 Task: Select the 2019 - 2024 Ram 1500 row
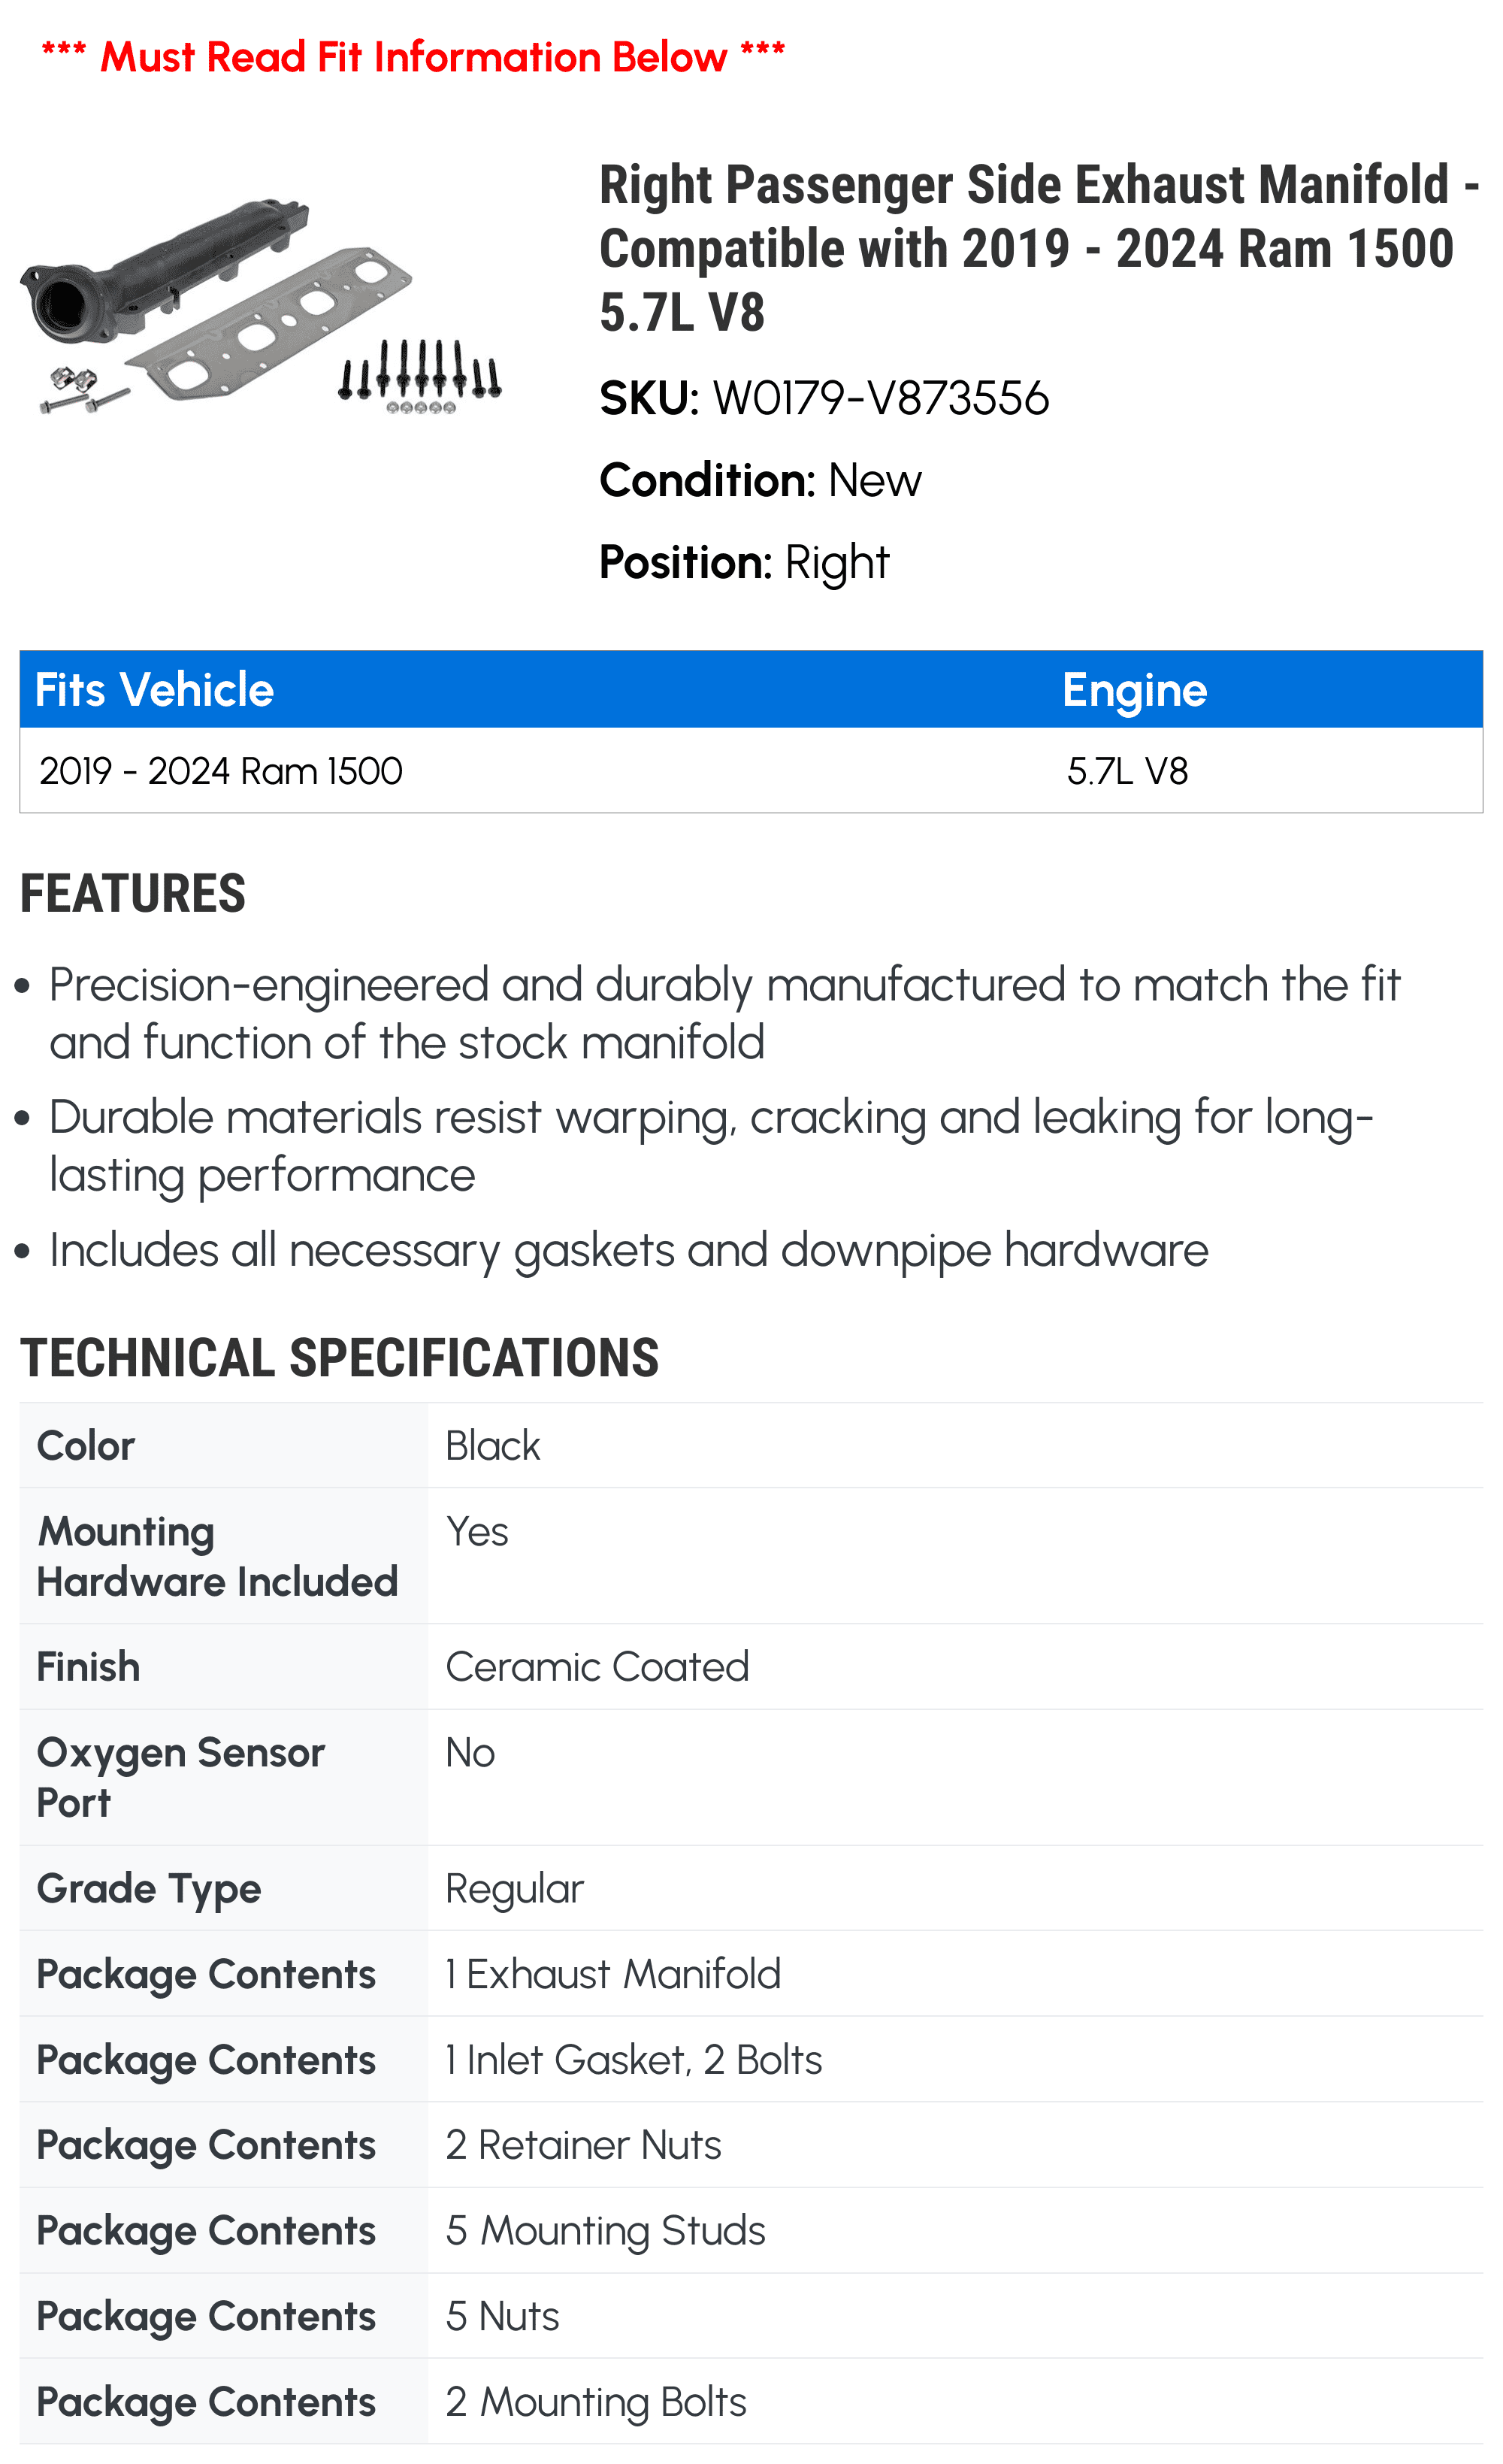751,770
